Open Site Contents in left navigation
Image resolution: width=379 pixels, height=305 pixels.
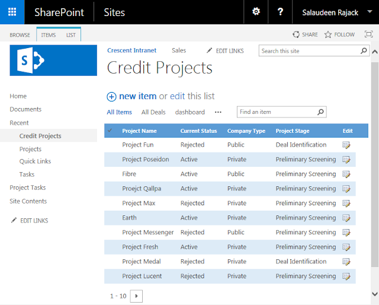point(28,201)
